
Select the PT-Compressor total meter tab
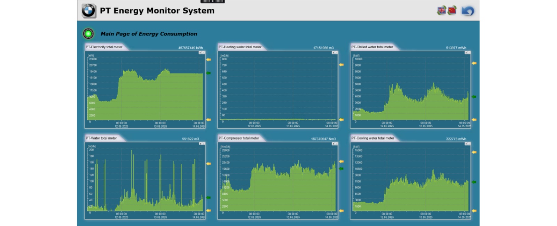point(239,138)
